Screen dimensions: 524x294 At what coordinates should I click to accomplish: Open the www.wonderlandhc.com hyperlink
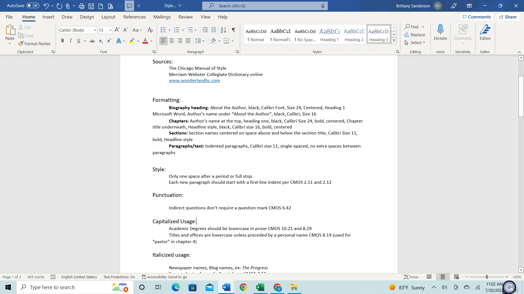coord(194,81)
